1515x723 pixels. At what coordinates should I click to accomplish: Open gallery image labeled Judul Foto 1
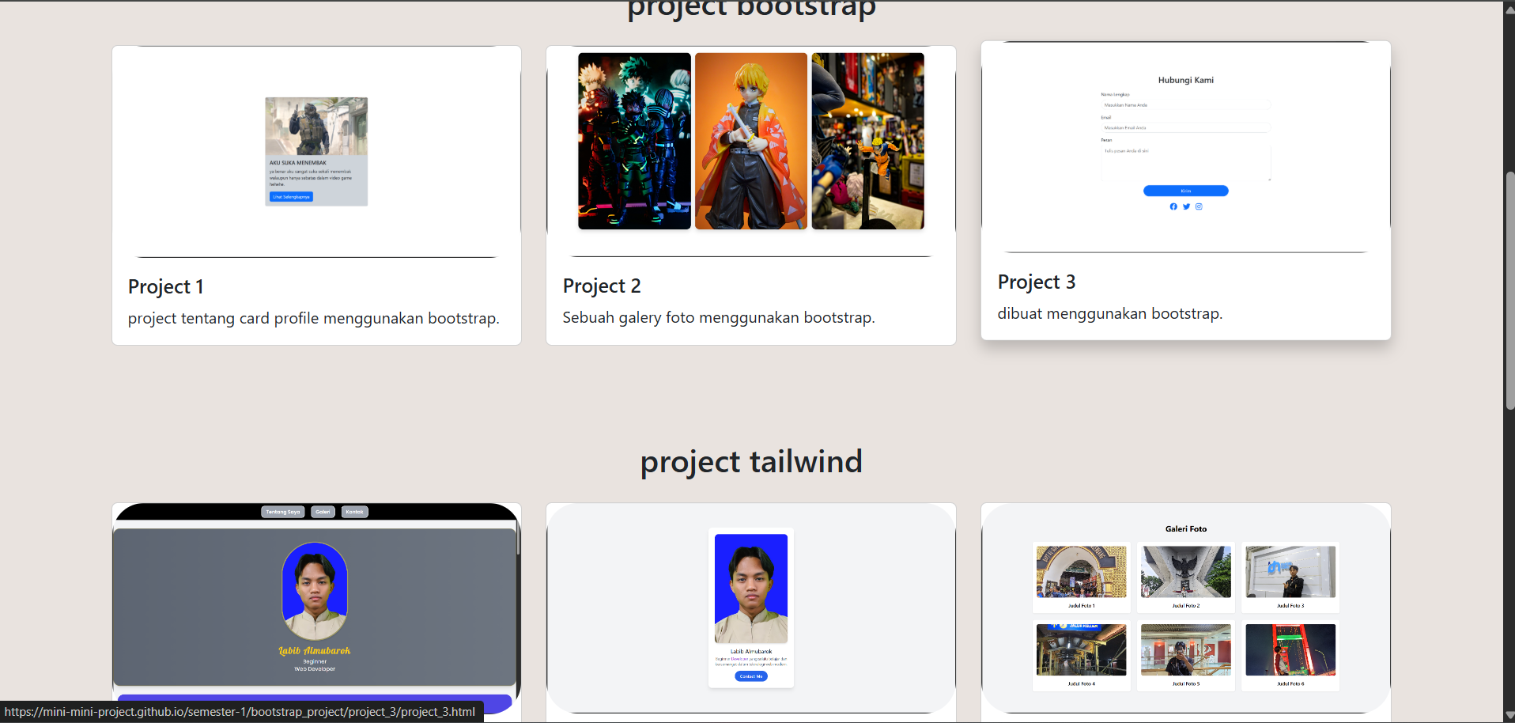tap(1082, 571)
